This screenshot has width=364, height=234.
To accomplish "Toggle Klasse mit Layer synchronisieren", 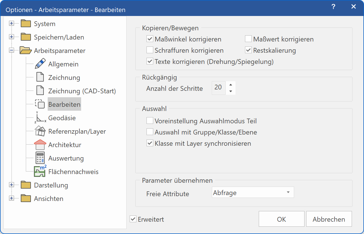I will 150,143.
